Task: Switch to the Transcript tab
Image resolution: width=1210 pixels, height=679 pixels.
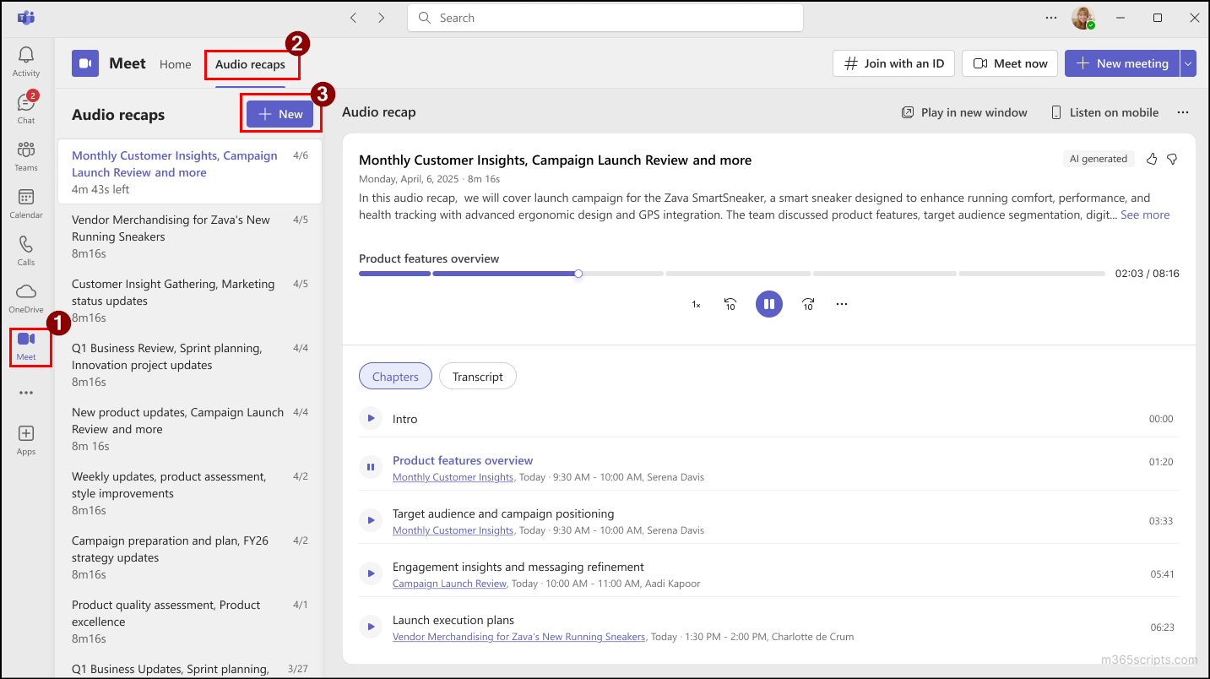Action: (477, 376)
